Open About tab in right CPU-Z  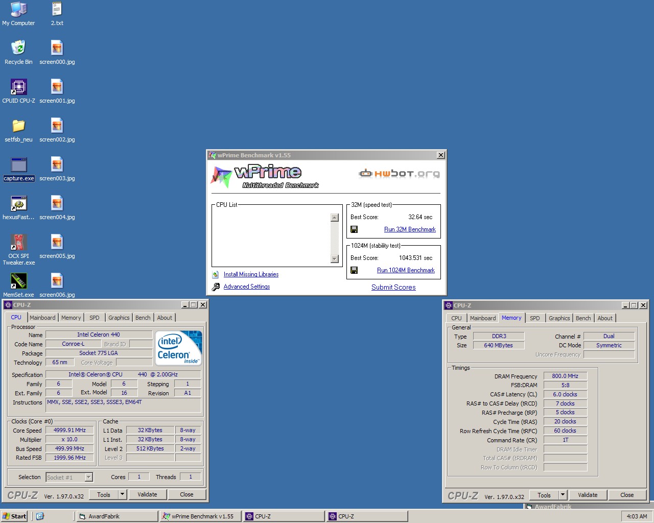click(x=605, y=318)
